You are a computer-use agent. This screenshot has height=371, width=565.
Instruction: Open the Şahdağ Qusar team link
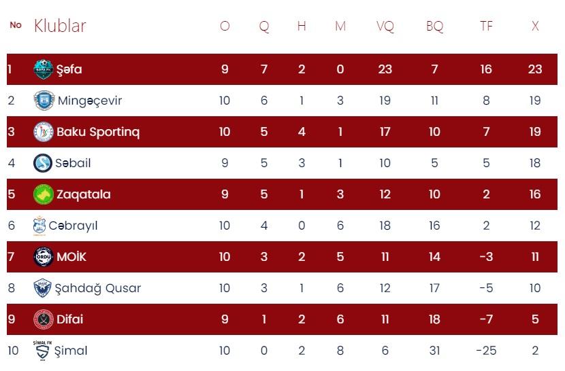pos(99,288)
